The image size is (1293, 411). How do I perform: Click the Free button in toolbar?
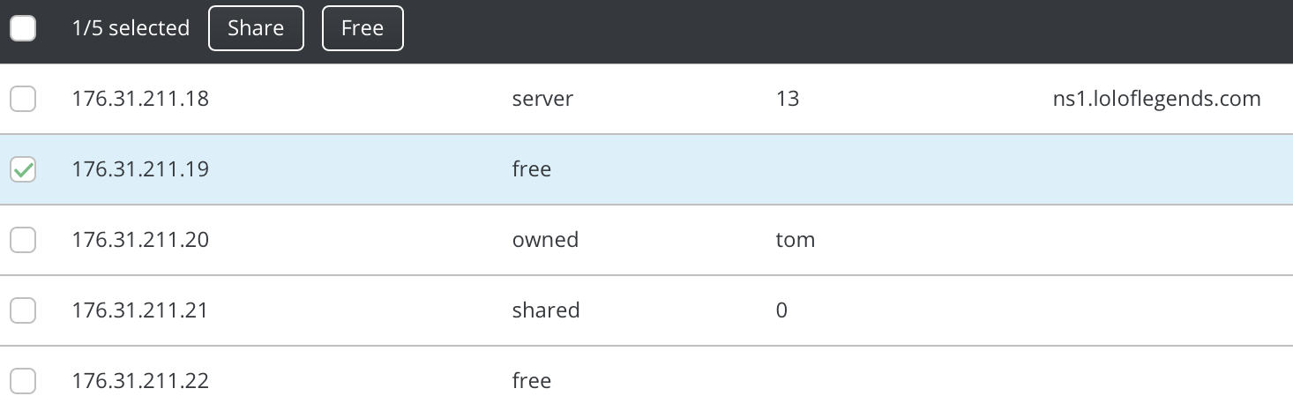(362, 28)
